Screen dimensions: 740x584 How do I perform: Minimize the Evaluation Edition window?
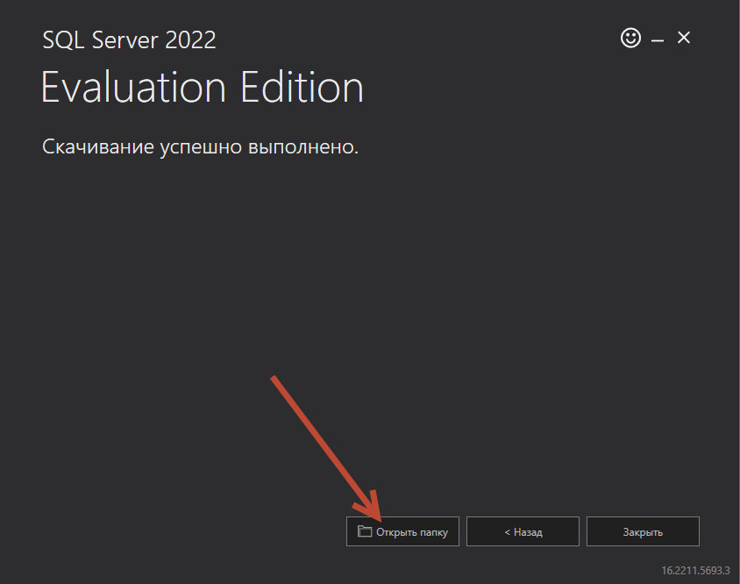click(x=656, y=38)
